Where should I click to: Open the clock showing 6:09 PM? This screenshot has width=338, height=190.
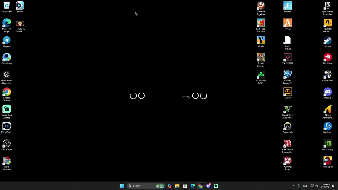(x=326, y=186)
